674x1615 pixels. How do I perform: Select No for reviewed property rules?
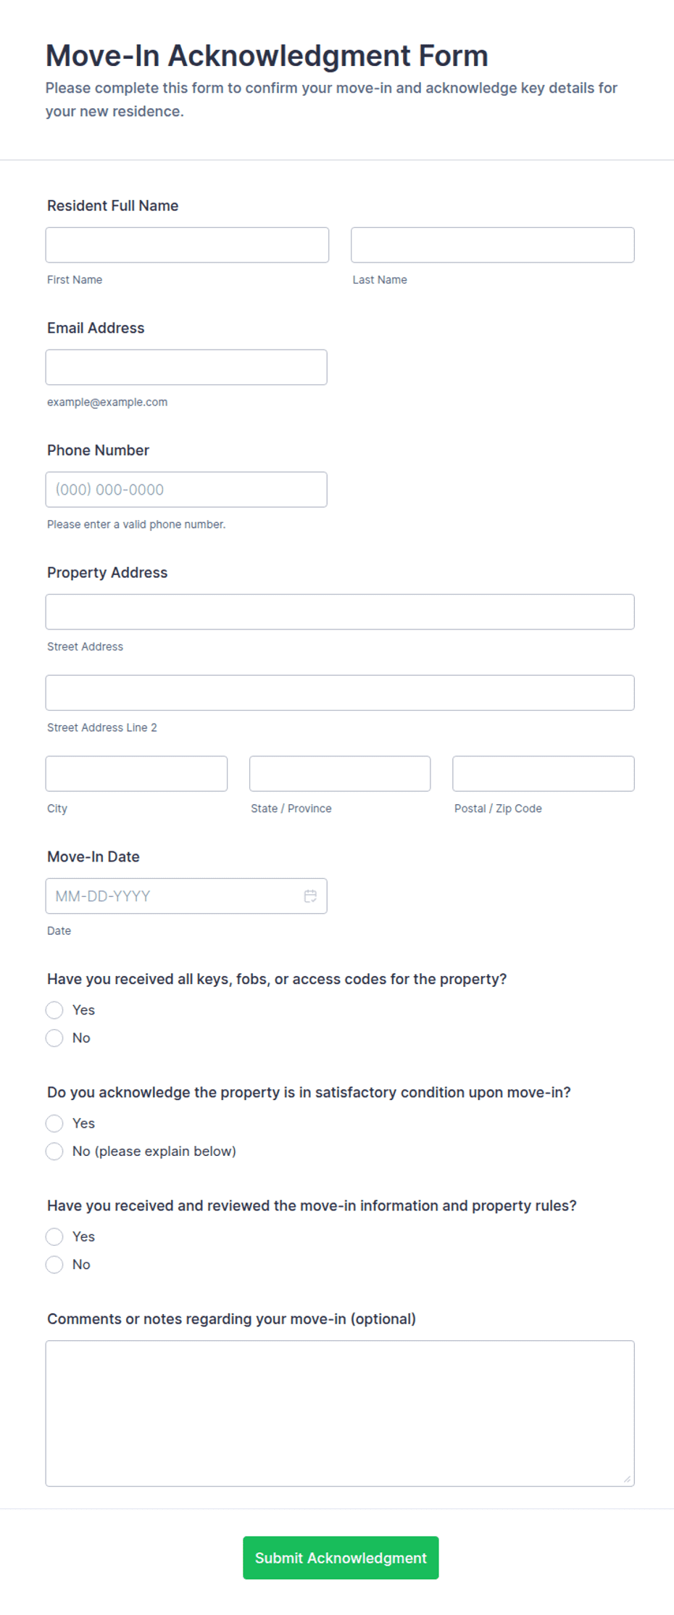[54, 1264]
